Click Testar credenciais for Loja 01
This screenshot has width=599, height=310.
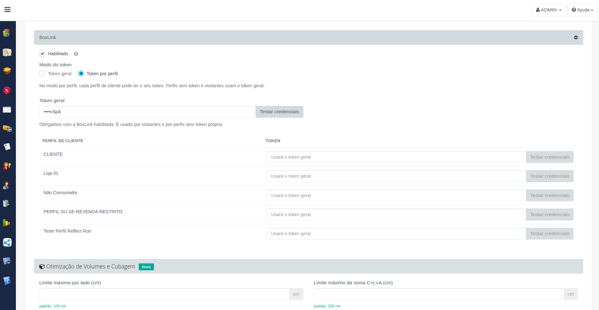click(x=549, y=176)
